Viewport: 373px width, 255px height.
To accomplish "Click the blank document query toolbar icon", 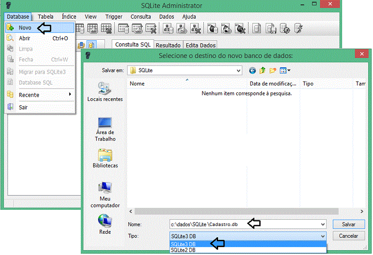I will pyautogui.click(x=256, y=28).
